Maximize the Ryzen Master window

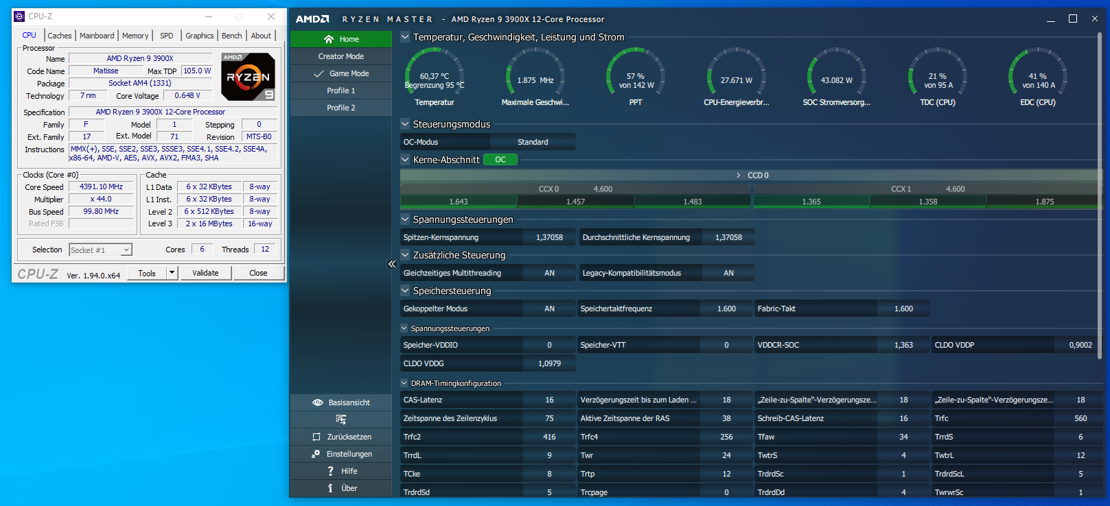(1073, 19)
